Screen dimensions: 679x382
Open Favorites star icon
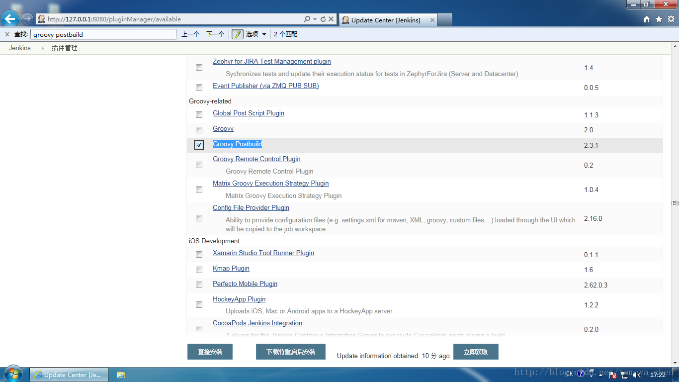[x=659, y=19]
